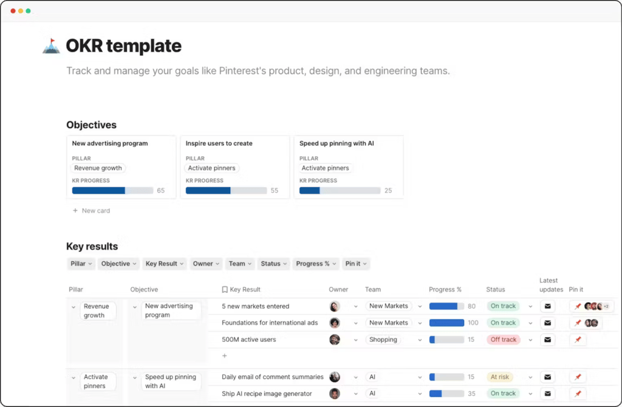This screenshot has height=407, width=622.
Task: Click envelope icon in 500M active users row
Action: pos(547,340)
